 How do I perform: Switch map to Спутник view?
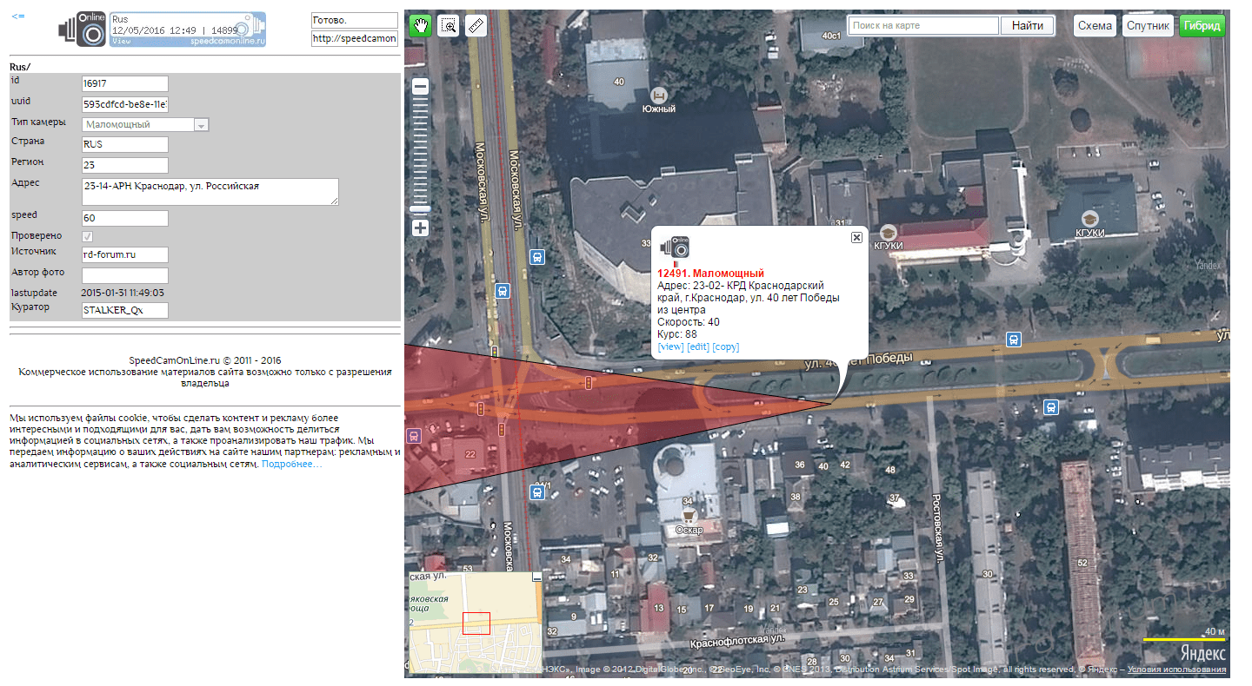pyautogui.click(x=1148, y=26)
